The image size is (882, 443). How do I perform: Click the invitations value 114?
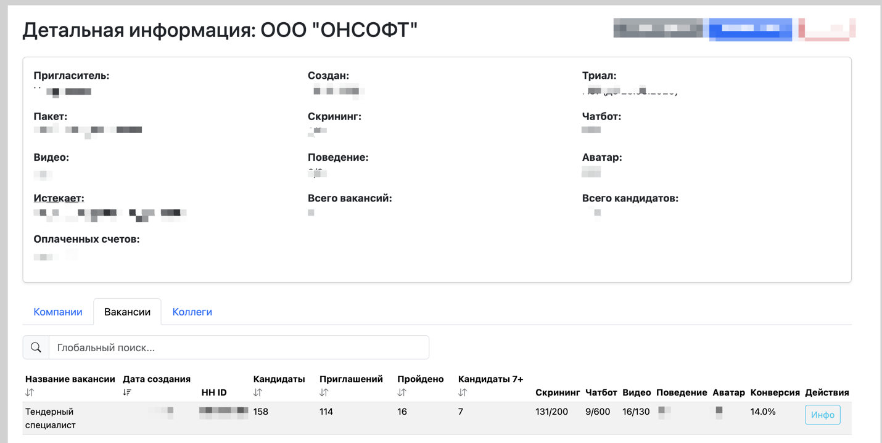pyautogui.click(x=326, y=412)
